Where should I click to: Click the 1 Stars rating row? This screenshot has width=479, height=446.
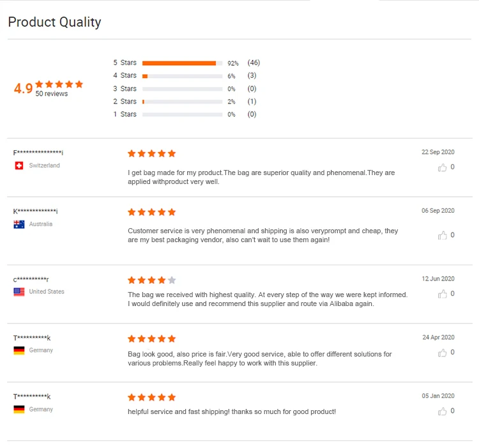tap(182, 114)
